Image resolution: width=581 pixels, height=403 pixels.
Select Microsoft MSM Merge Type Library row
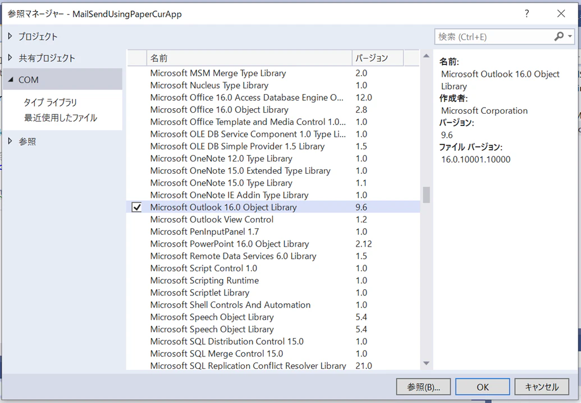(273, 73)
